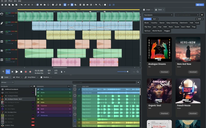Toggle the metronome in the transport bar
Image resolution: width=206 pixels, height=128 pixels.
[62, 72]
